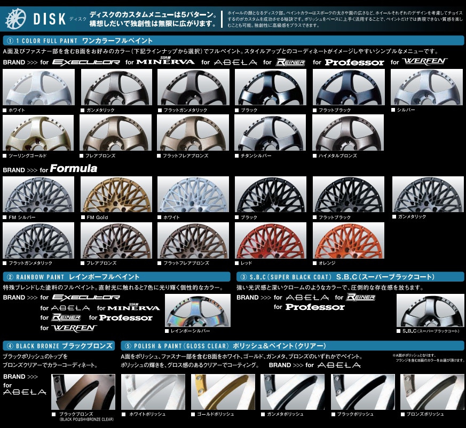Click the Professor logo in the 1 Color section
Screen dimensions: 466x428
point(354,62)
